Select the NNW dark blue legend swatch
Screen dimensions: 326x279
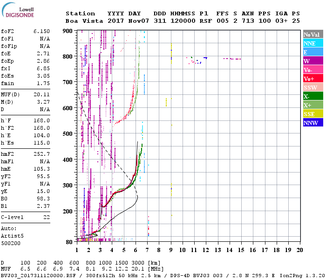(313, 122)
